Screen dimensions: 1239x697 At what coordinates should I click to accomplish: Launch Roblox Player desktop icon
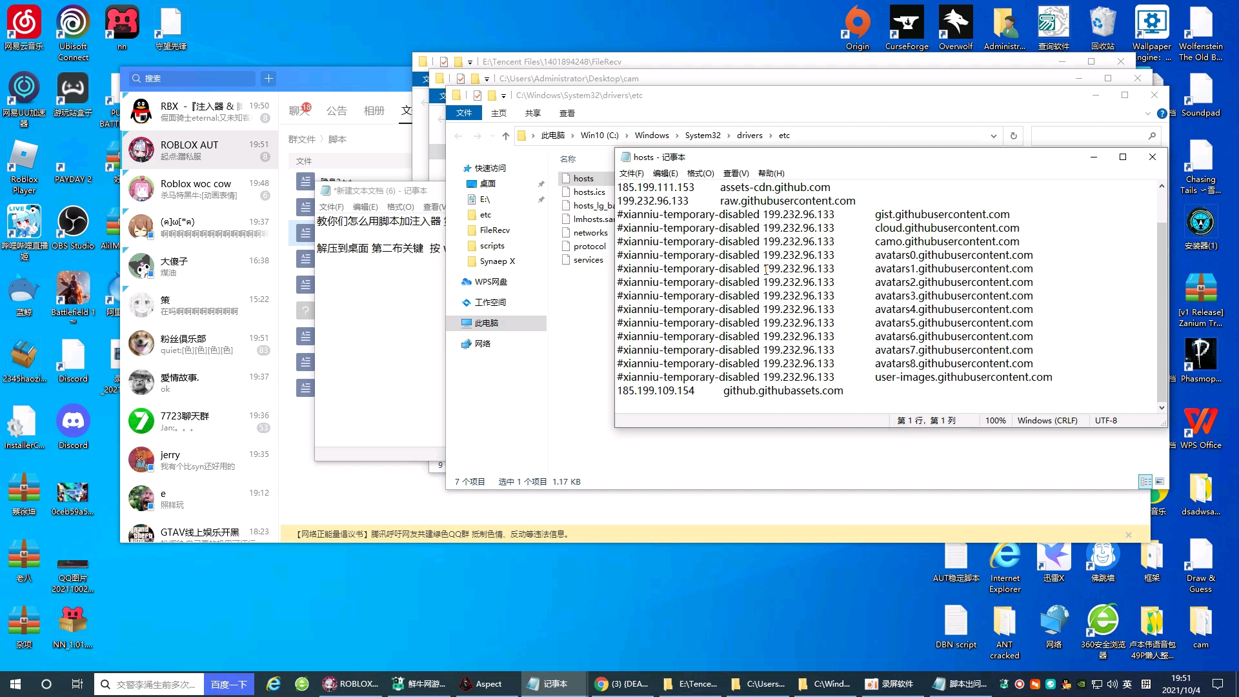pyautogui.click(x=24, y=167)
